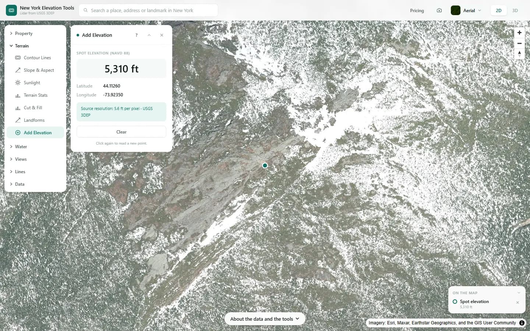Zoom out on the map
The width and height of the screenshot is (530, 331).
tap(519, 43)
